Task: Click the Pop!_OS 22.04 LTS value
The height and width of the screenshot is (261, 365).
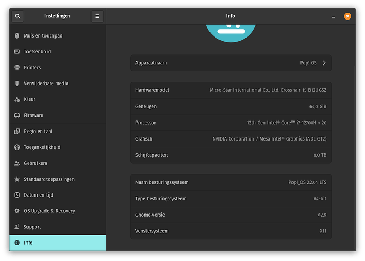Action: tap(307, 182)
